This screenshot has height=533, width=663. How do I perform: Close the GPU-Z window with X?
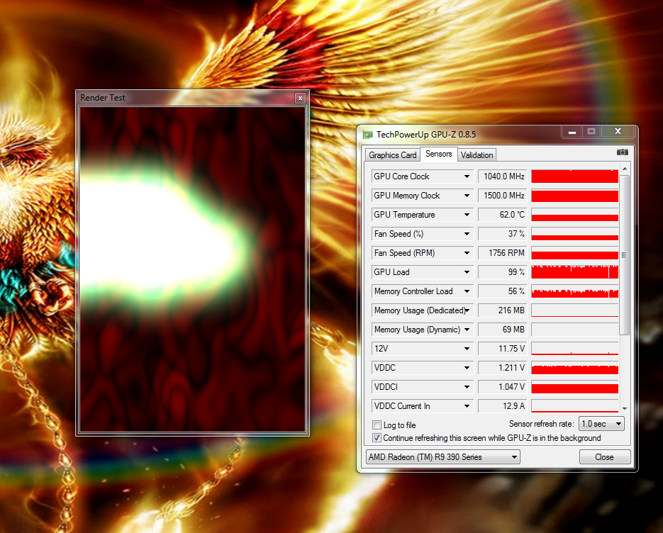point(618,131)
